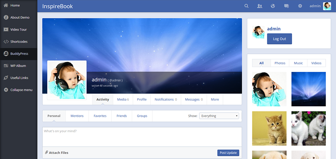The width and height of the screenshot is (336, 159).
Task: Open the Media 6 tab
Action: [123, 99]
